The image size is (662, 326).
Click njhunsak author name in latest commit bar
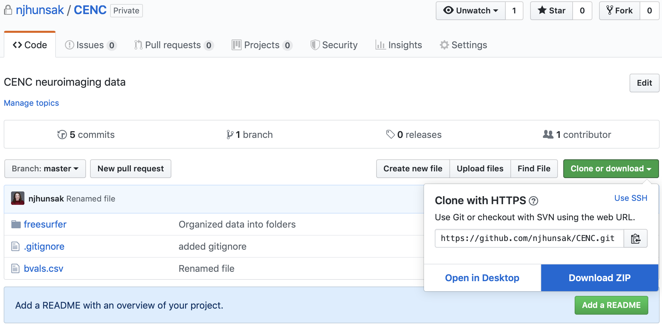46,199
